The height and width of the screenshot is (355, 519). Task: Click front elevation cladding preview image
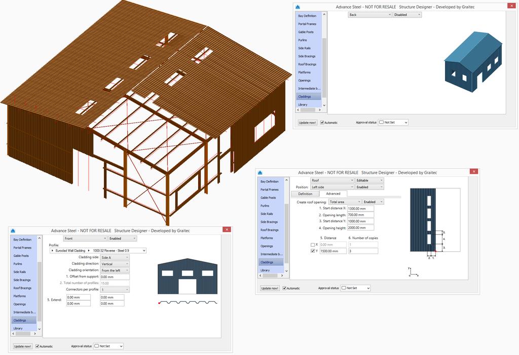click(x=188, y=277)
